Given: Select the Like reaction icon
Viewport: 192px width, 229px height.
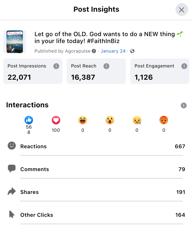Looking at the screenshot, I should coord(29,120).
